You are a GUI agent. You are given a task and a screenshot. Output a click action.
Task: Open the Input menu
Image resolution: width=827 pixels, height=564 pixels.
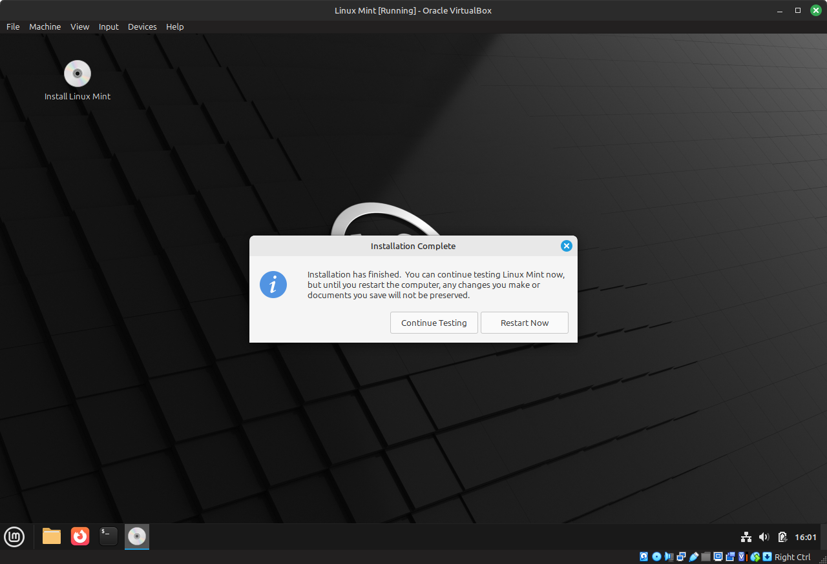[109, 26]
